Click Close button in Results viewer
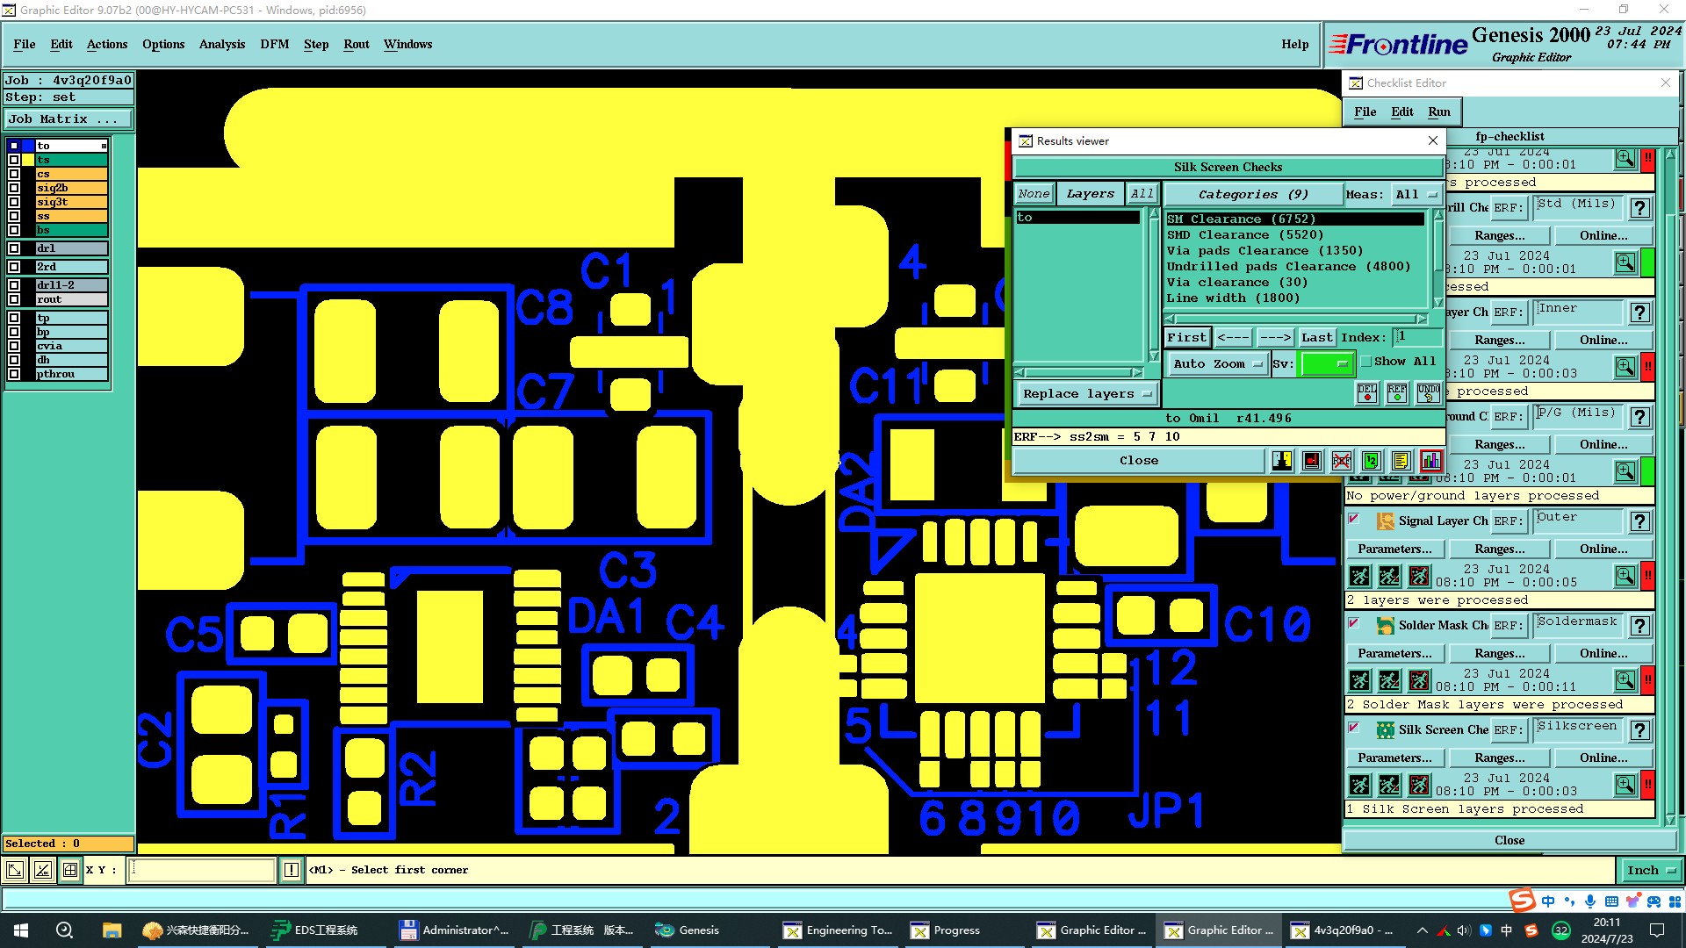The height and width of the screenshot is (948, 1686). coord(1138,461)
